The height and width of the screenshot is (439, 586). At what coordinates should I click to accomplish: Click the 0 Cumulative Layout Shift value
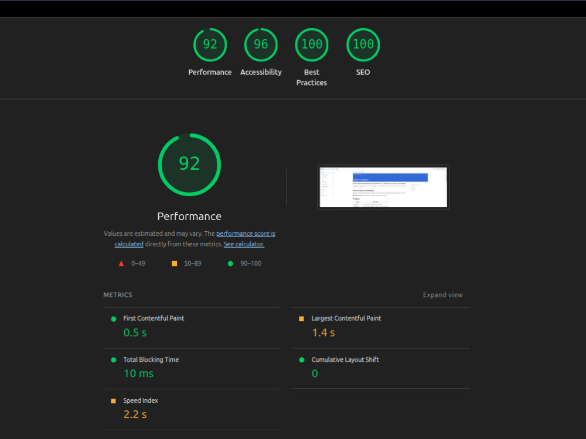[315, 373]
